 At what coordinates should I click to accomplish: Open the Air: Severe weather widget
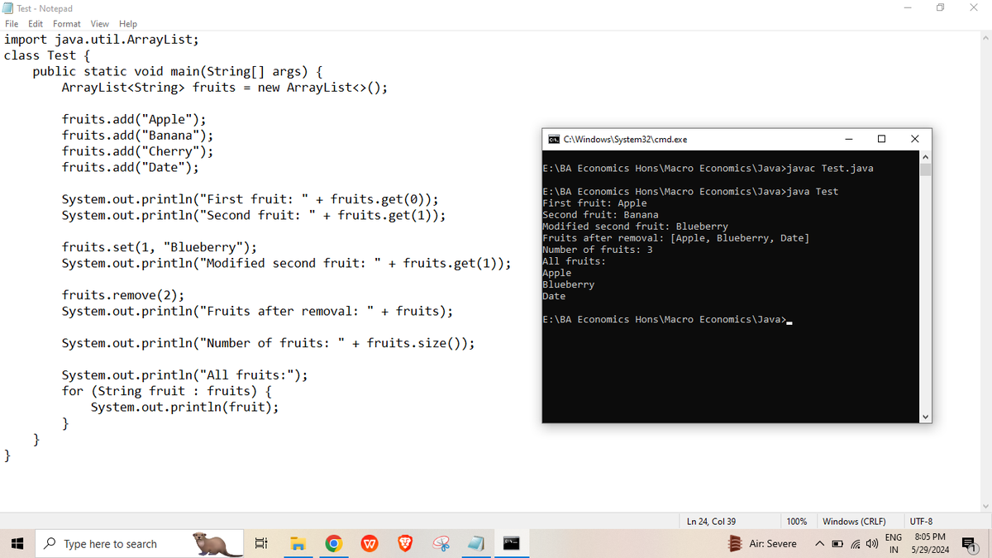click(763, 544)
